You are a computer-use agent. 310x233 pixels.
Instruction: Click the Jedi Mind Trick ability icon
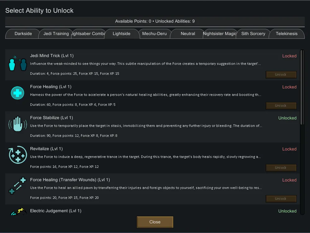pyautogui.click(x=17, y=63)
